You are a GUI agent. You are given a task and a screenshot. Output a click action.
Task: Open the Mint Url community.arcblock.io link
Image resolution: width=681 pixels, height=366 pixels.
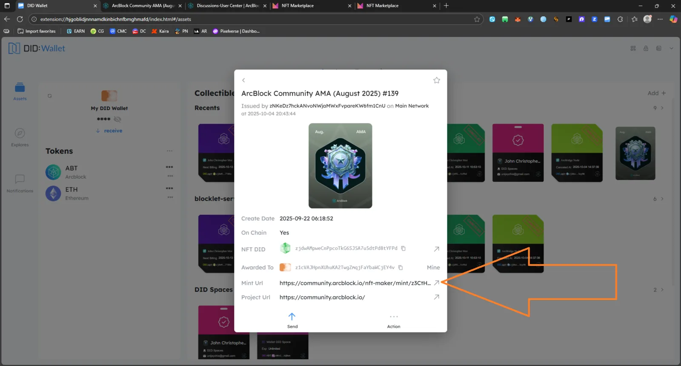coord(355,283)
